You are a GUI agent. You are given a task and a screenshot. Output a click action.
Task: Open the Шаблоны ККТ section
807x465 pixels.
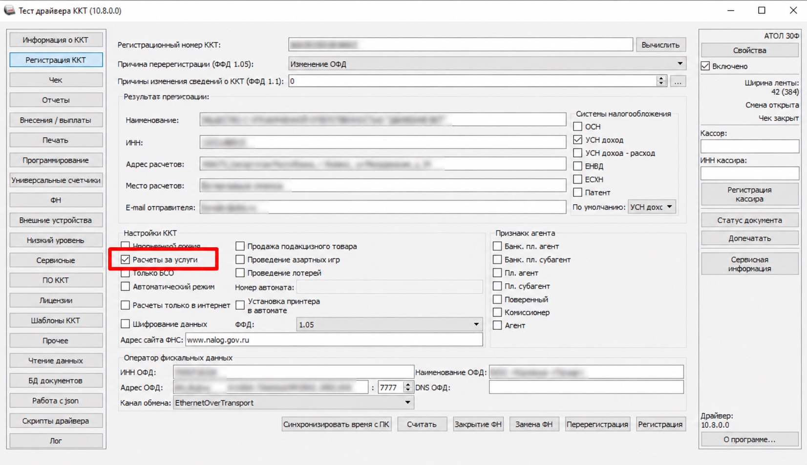pos(56,320)
